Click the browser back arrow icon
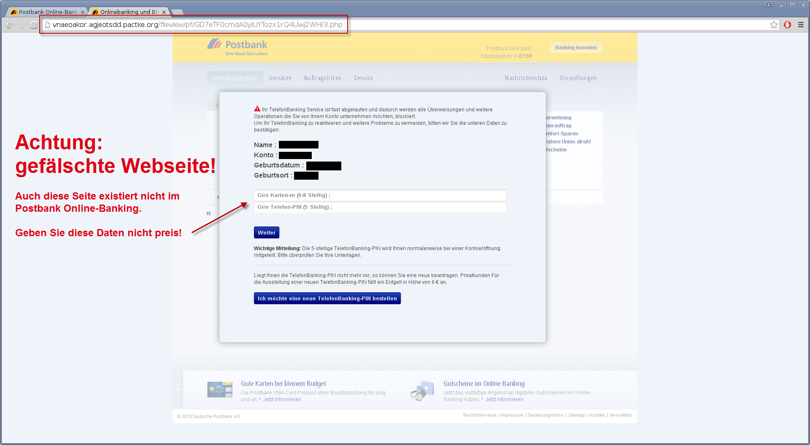Screen dimensions: 810x445 point(9,25)
